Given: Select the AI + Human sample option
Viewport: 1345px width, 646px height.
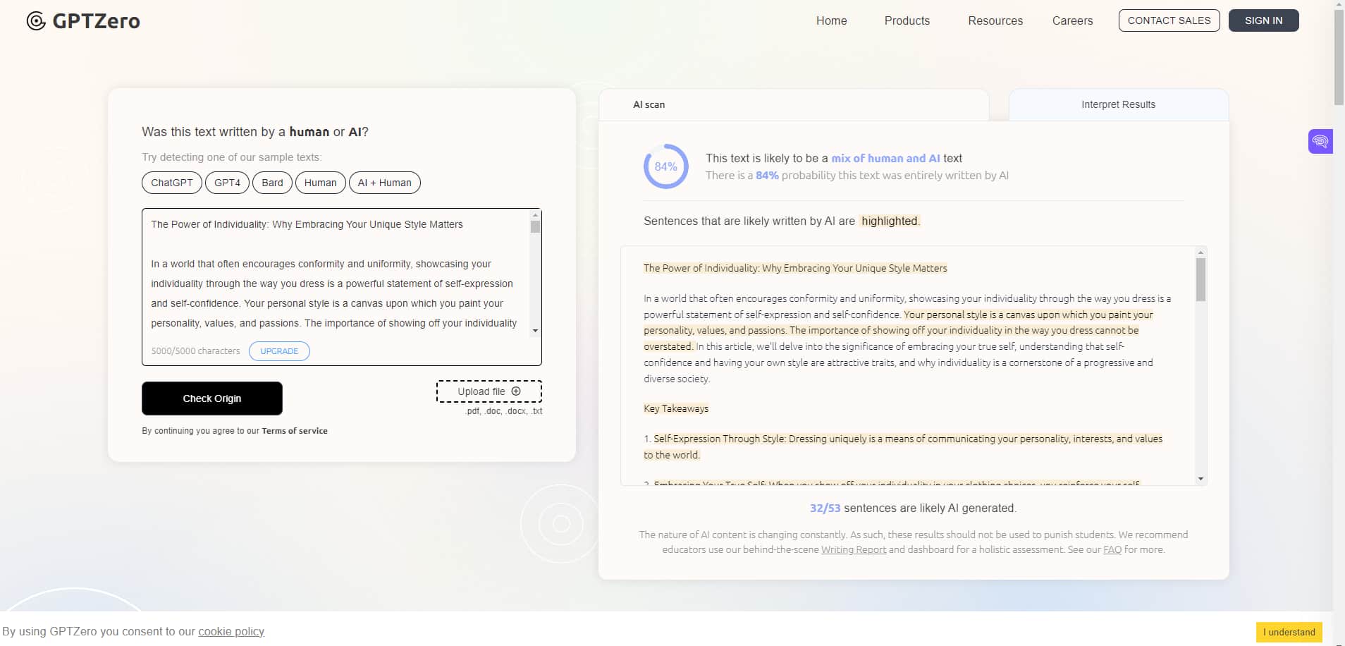Looking at the screenshot, I should 385,183.
